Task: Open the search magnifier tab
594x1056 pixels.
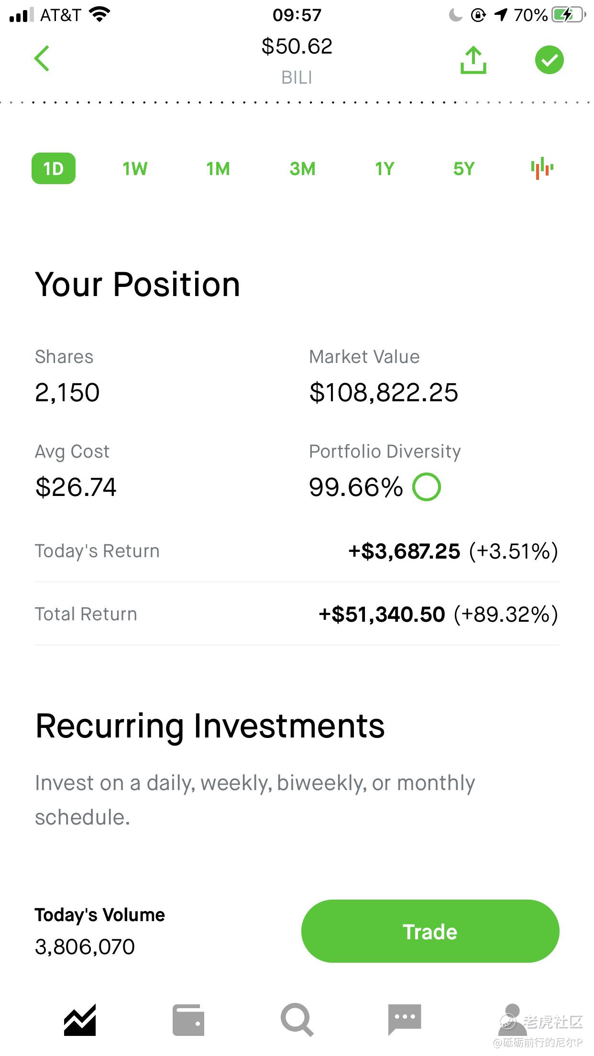Action: [x=297, y=1020]
